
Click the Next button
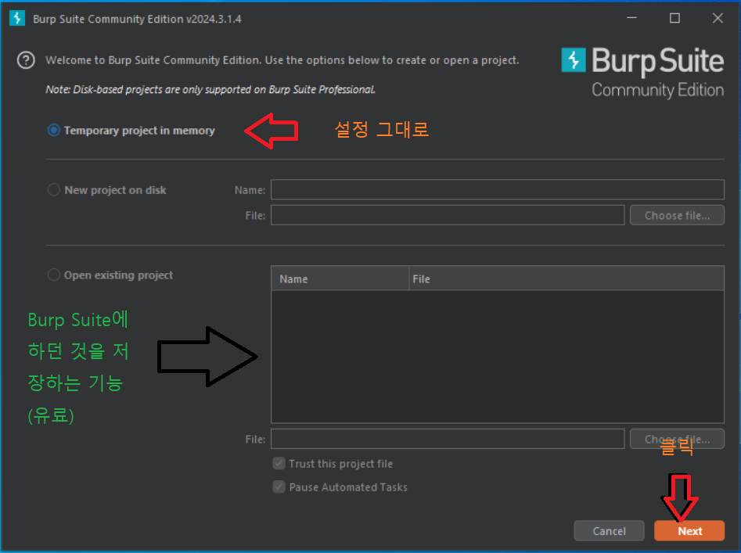[x=689, y=531]
